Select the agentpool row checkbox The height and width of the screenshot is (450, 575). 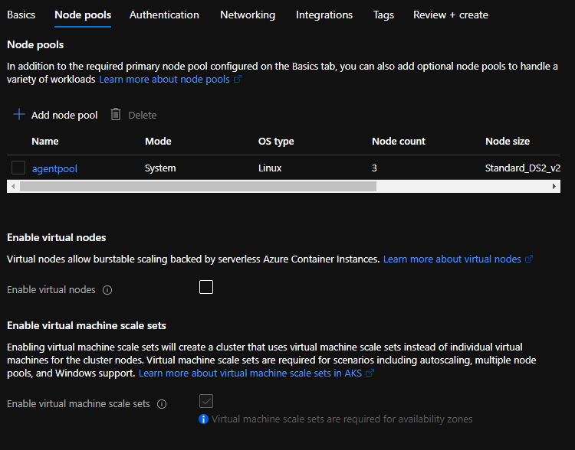pos(19,168)
